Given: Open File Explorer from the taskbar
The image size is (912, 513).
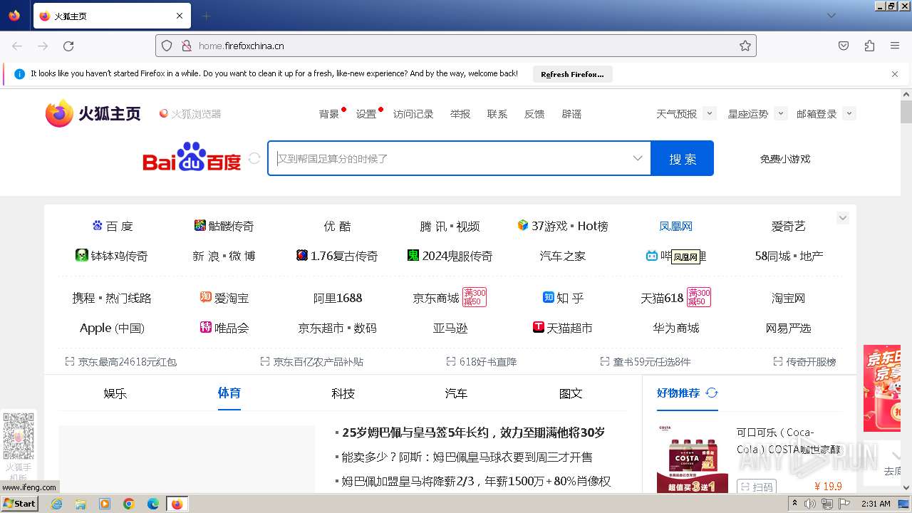Looking at the screenshot, I should tap(81, 504).
